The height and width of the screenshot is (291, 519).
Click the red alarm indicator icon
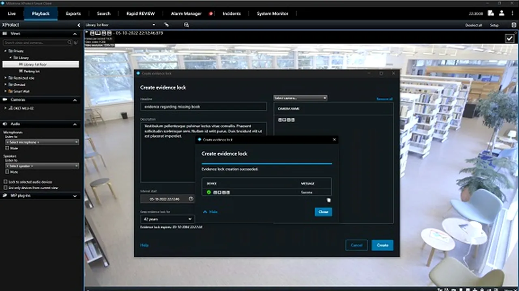pyautogui.click(x=211, y=14)
